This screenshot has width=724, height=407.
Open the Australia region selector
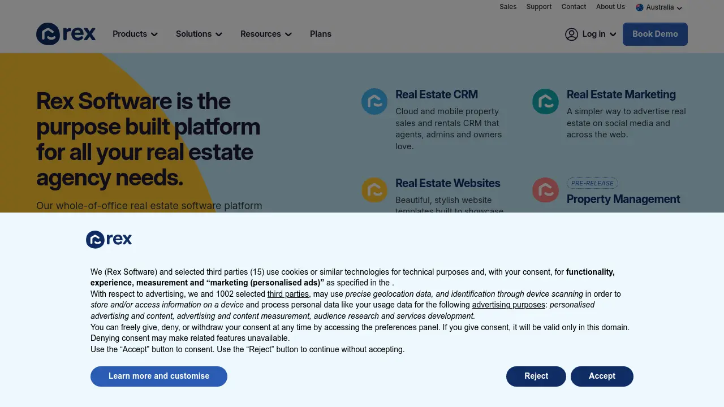click(x=659, y=7)
